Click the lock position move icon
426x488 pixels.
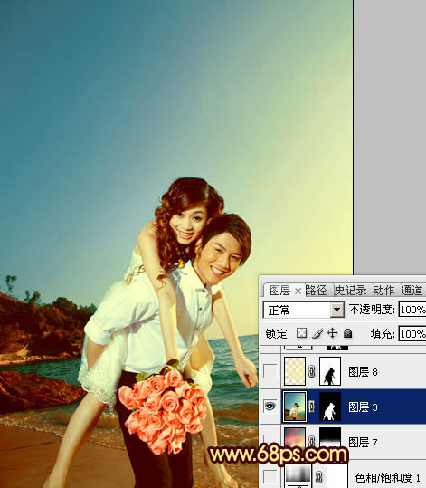333,333
